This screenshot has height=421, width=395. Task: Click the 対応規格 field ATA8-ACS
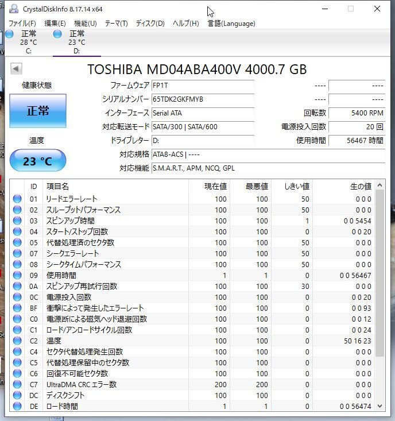(x=268, y=155)
